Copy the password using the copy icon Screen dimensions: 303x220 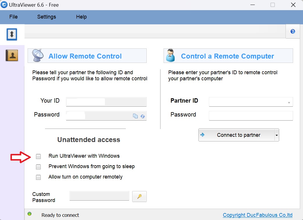135,116
